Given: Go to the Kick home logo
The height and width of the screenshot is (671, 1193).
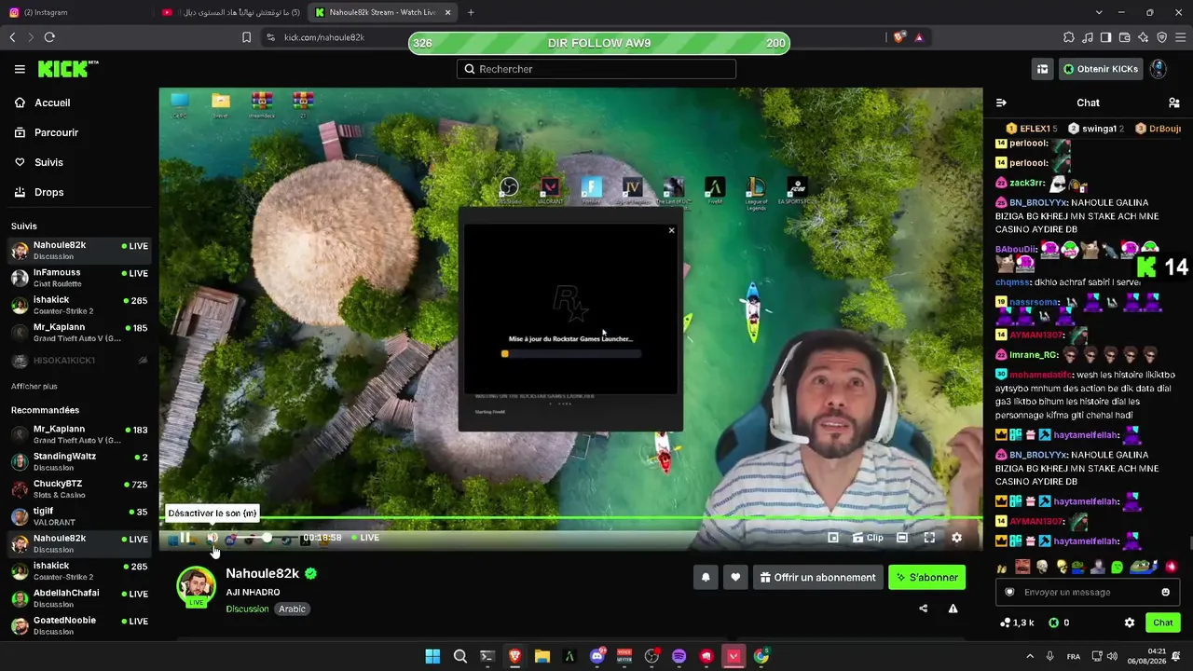Looking at the screenshot, I should pyautogui.click(x=68, y=69).
